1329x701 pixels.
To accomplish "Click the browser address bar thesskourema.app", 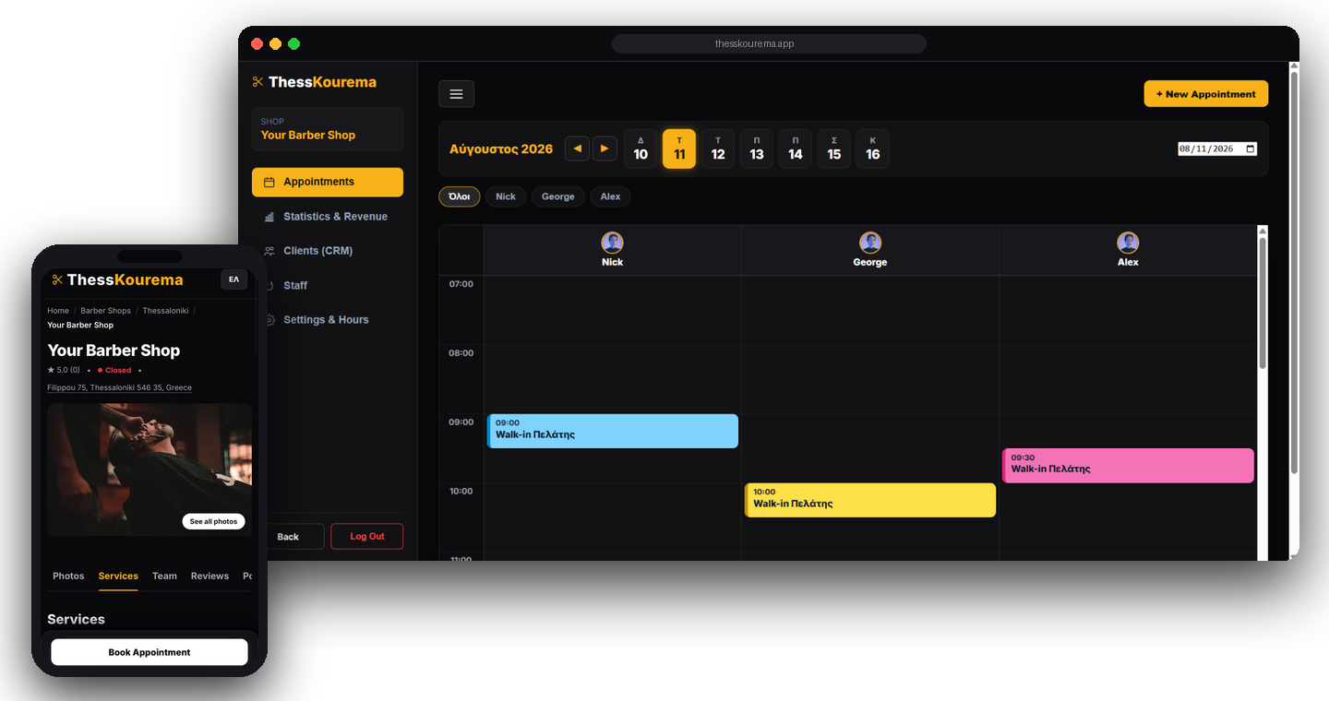I will 769,44.
